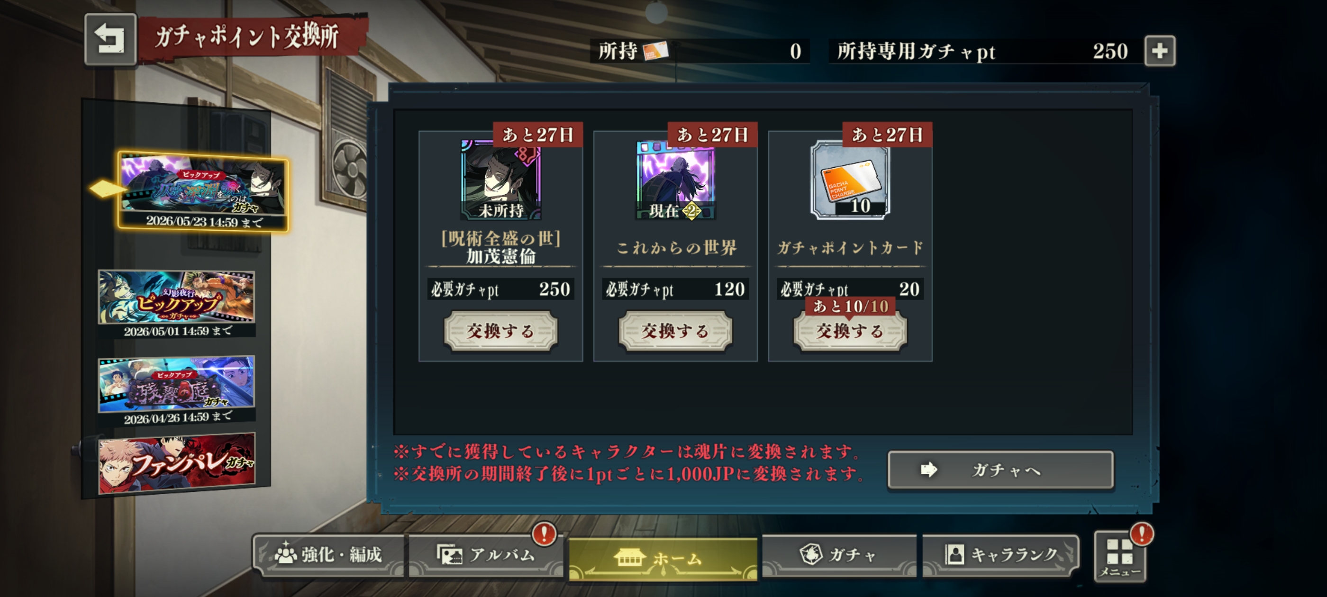1327x597 pixels.
Task: Exchange 250 pt for 加茂憲倫
Action: pos(501,331)
